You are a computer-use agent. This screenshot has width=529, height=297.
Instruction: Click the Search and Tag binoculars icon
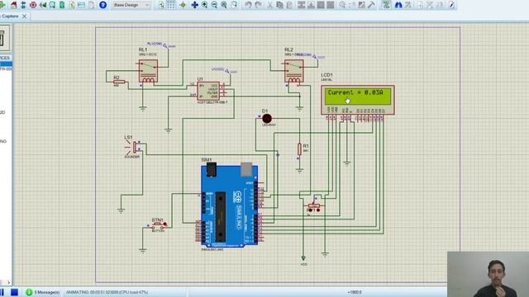click(x=398, y=5)
